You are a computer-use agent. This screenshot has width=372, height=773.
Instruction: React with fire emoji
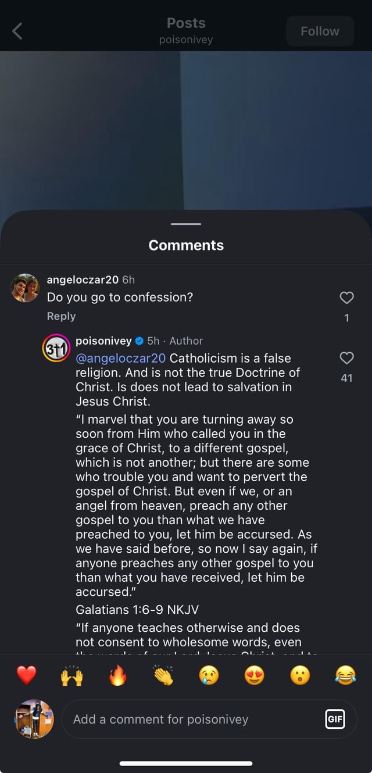(x=117, y=675)
